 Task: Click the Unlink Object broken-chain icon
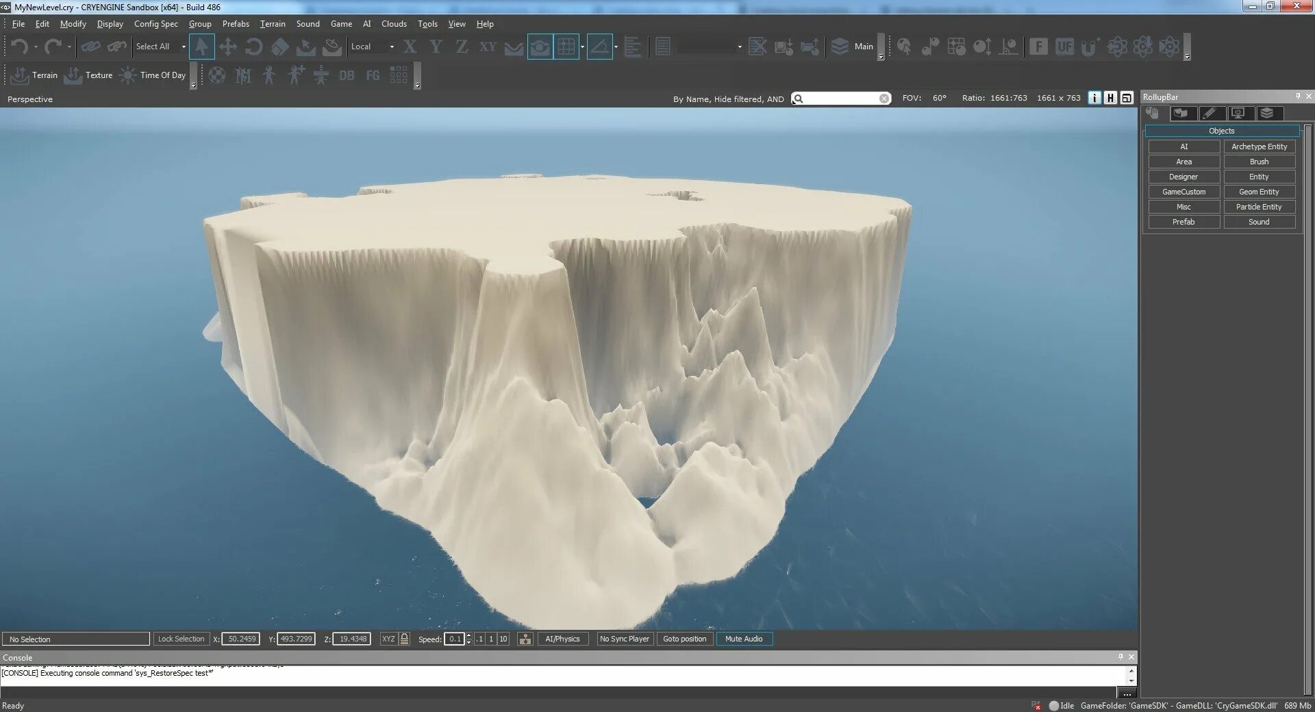[x=117, y=47]
